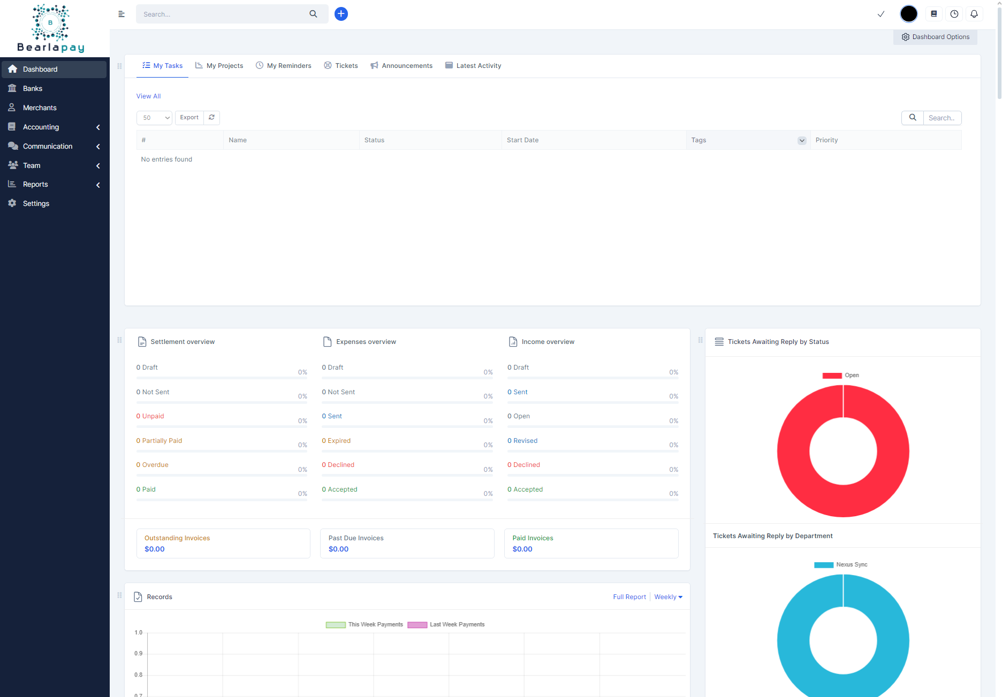Click the Records document icon
Viewport: 1002px width, 697px height.
pos(138,597)
